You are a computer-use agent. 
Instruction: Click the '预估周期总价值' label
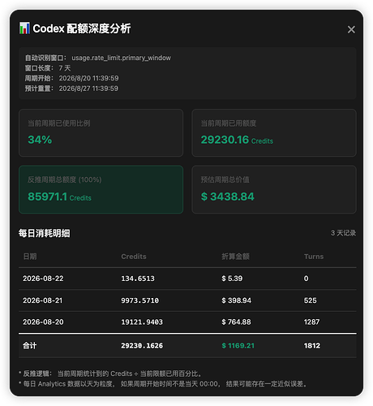(x=225, y=179)
